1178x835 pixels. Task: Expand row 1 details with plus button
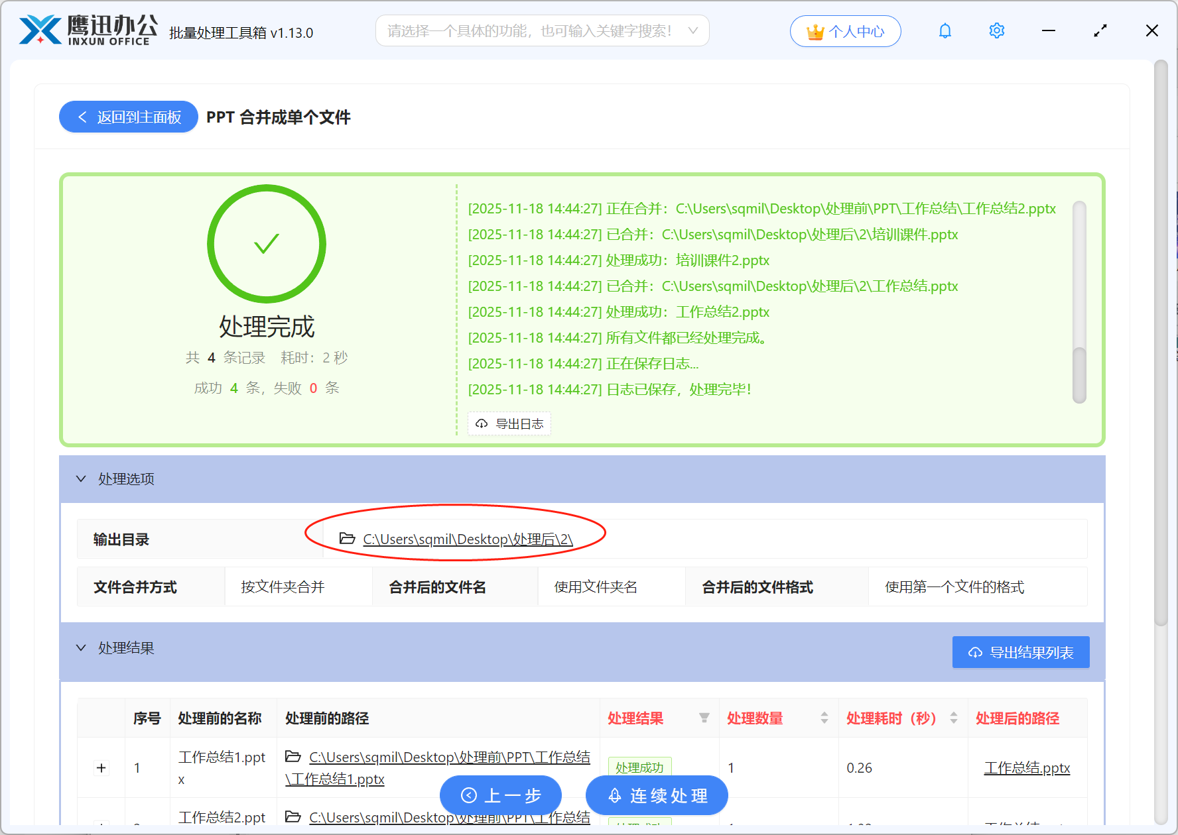tap(101, 767)
